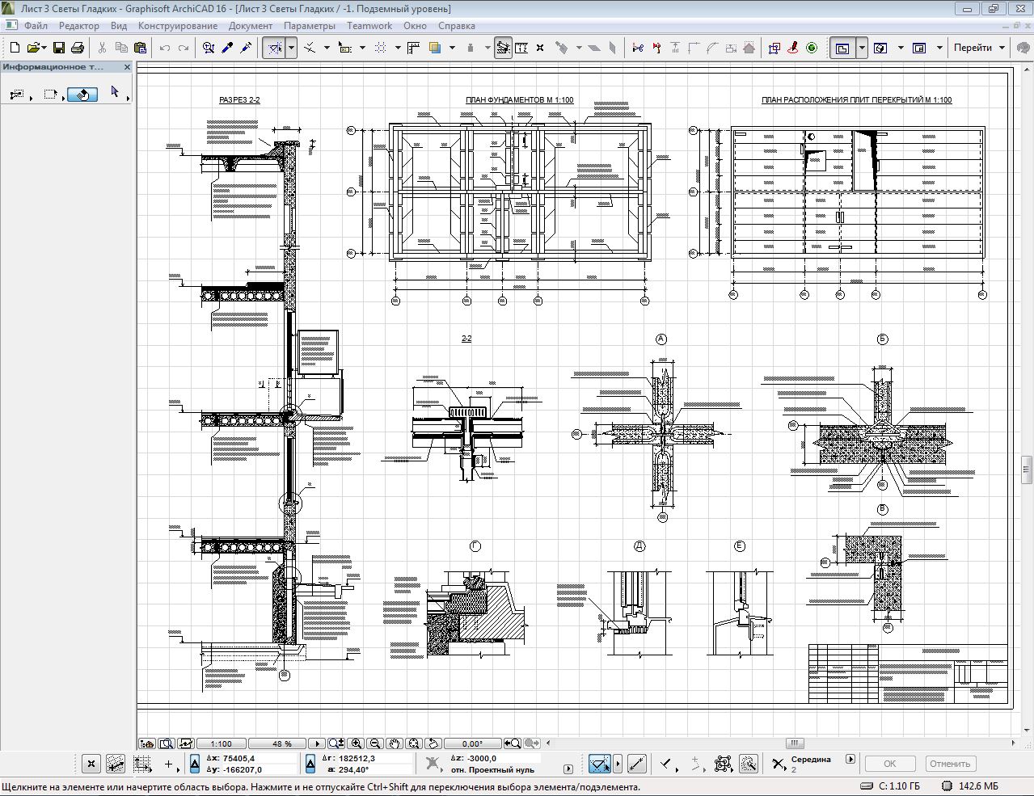Click the Отменить button
This screenshot has height=796, width=1034.
(x=949, y=764)
